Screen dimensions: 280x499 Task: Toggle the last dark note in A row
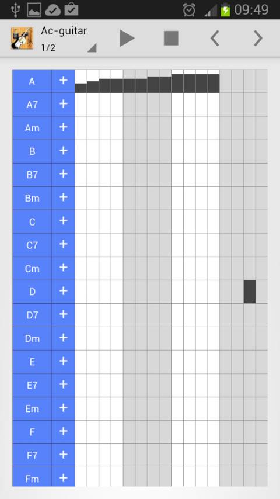pos(213,84)
